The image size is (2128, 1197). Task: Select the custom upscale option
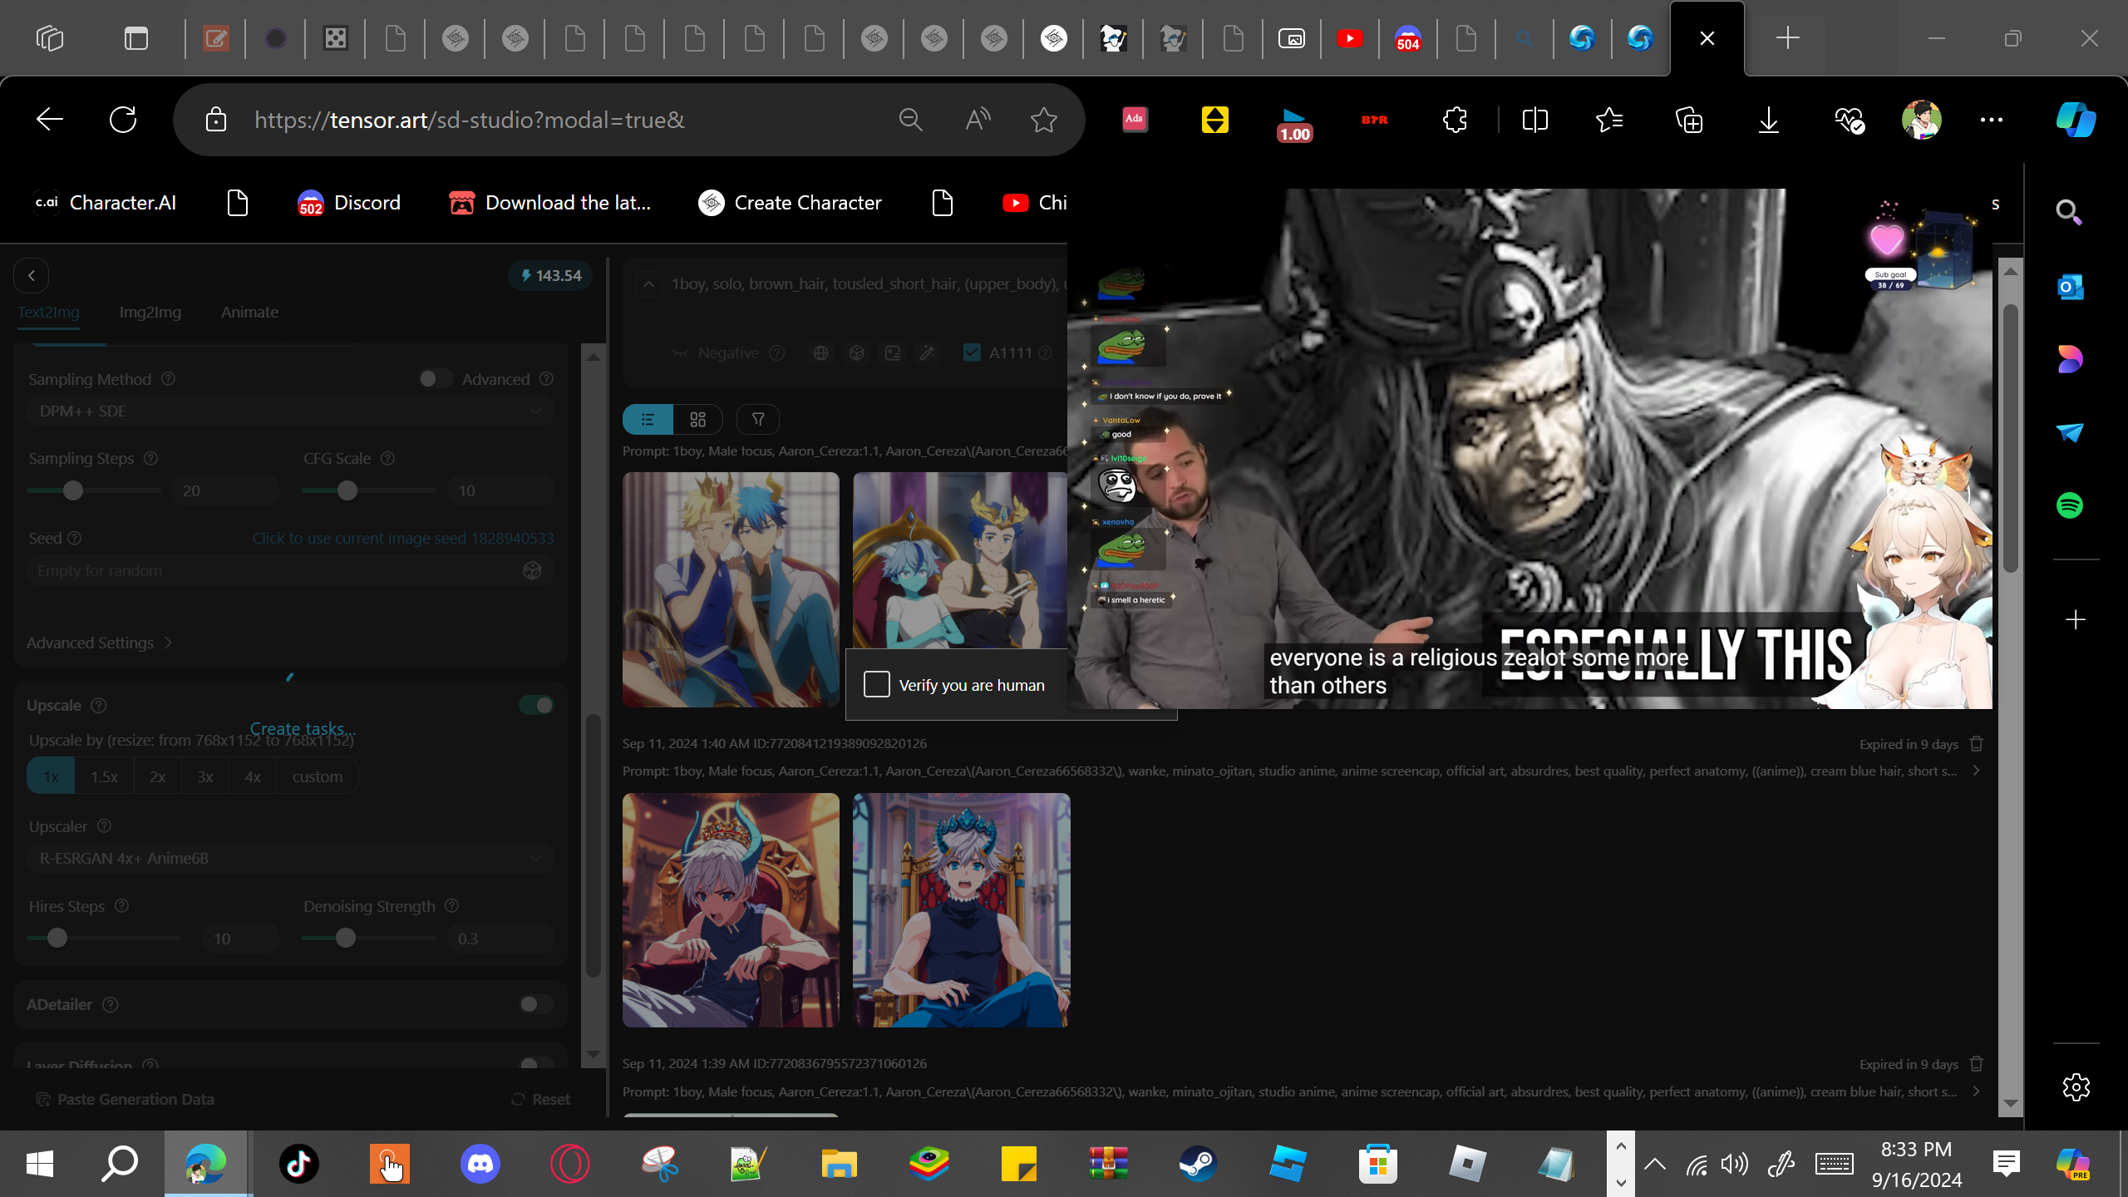click(318, 776)
